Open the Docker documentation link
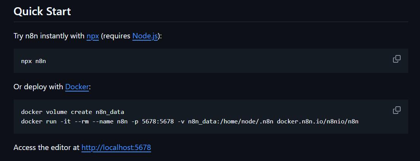 click(77, 87)
